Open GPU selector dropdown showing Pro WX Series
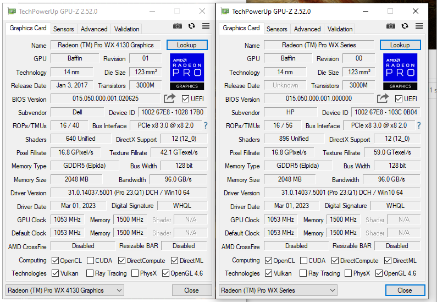Viewport: 437px width, 302px height. pyautogui.click(x=278, y=290)
